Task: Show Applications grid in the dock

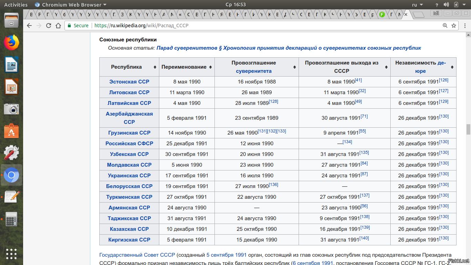Action: pyautogui.click(x=11, y=254)
